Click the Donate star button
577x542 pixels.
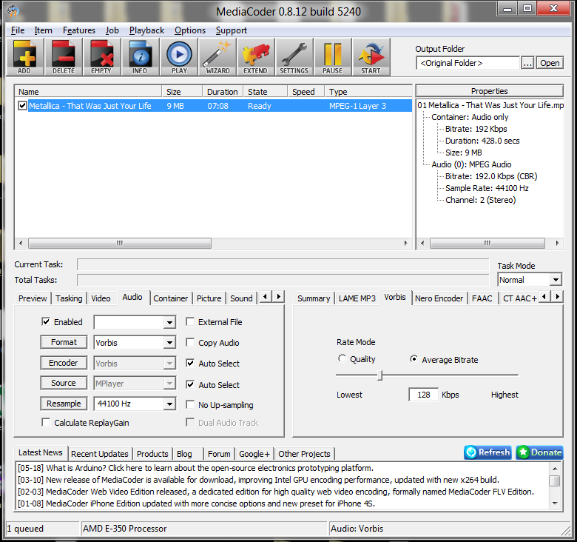(539, 452)
